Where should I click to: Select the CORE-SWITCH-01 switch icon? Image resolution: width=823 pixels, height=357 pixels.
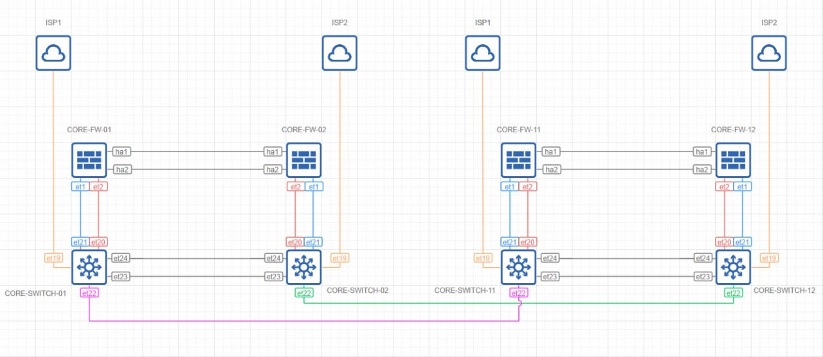click(89, 267)
